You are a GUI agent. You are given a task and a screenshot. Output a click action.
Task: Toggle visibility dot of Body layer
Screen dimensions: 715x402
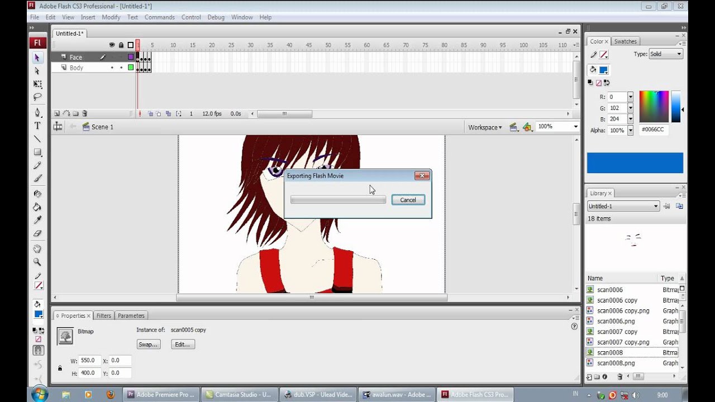112,68
